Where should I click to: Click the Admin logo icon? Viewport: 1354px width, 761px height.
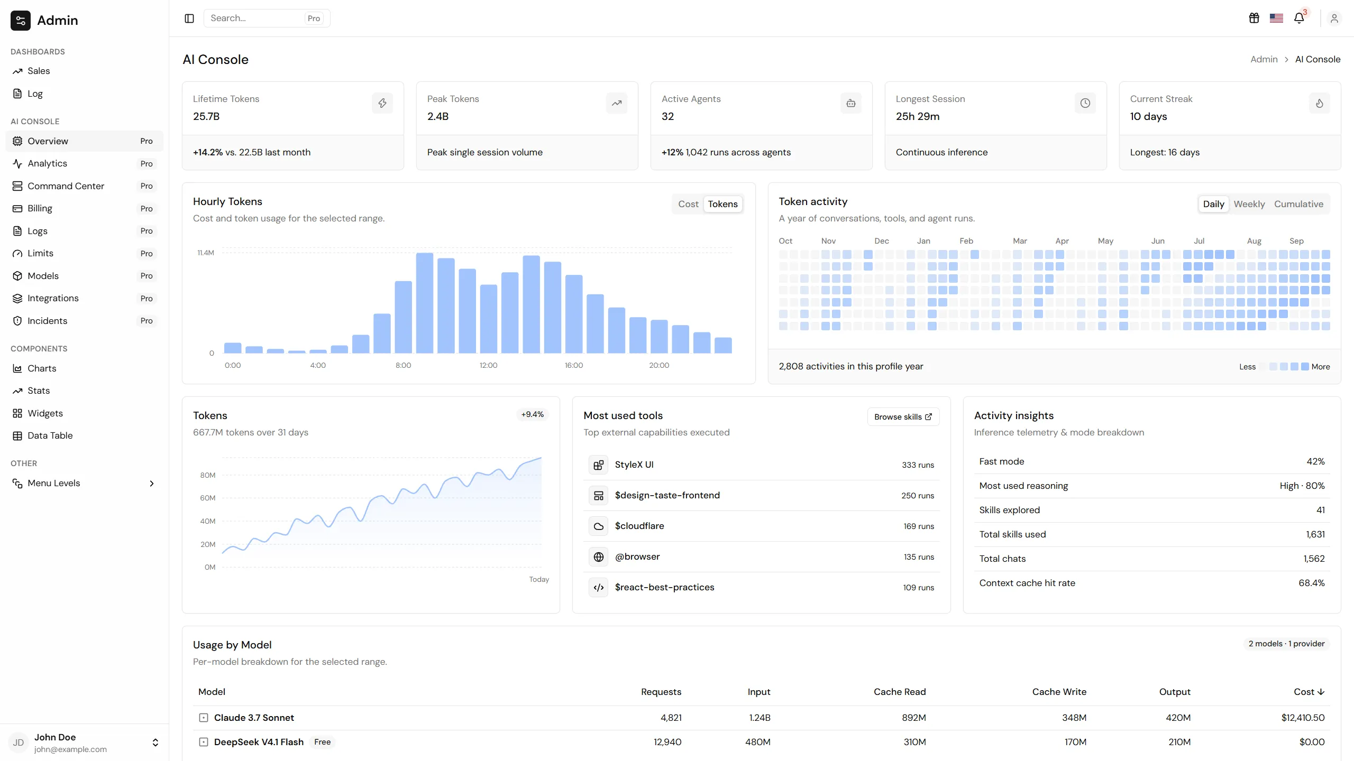click(x=21, y=21)
